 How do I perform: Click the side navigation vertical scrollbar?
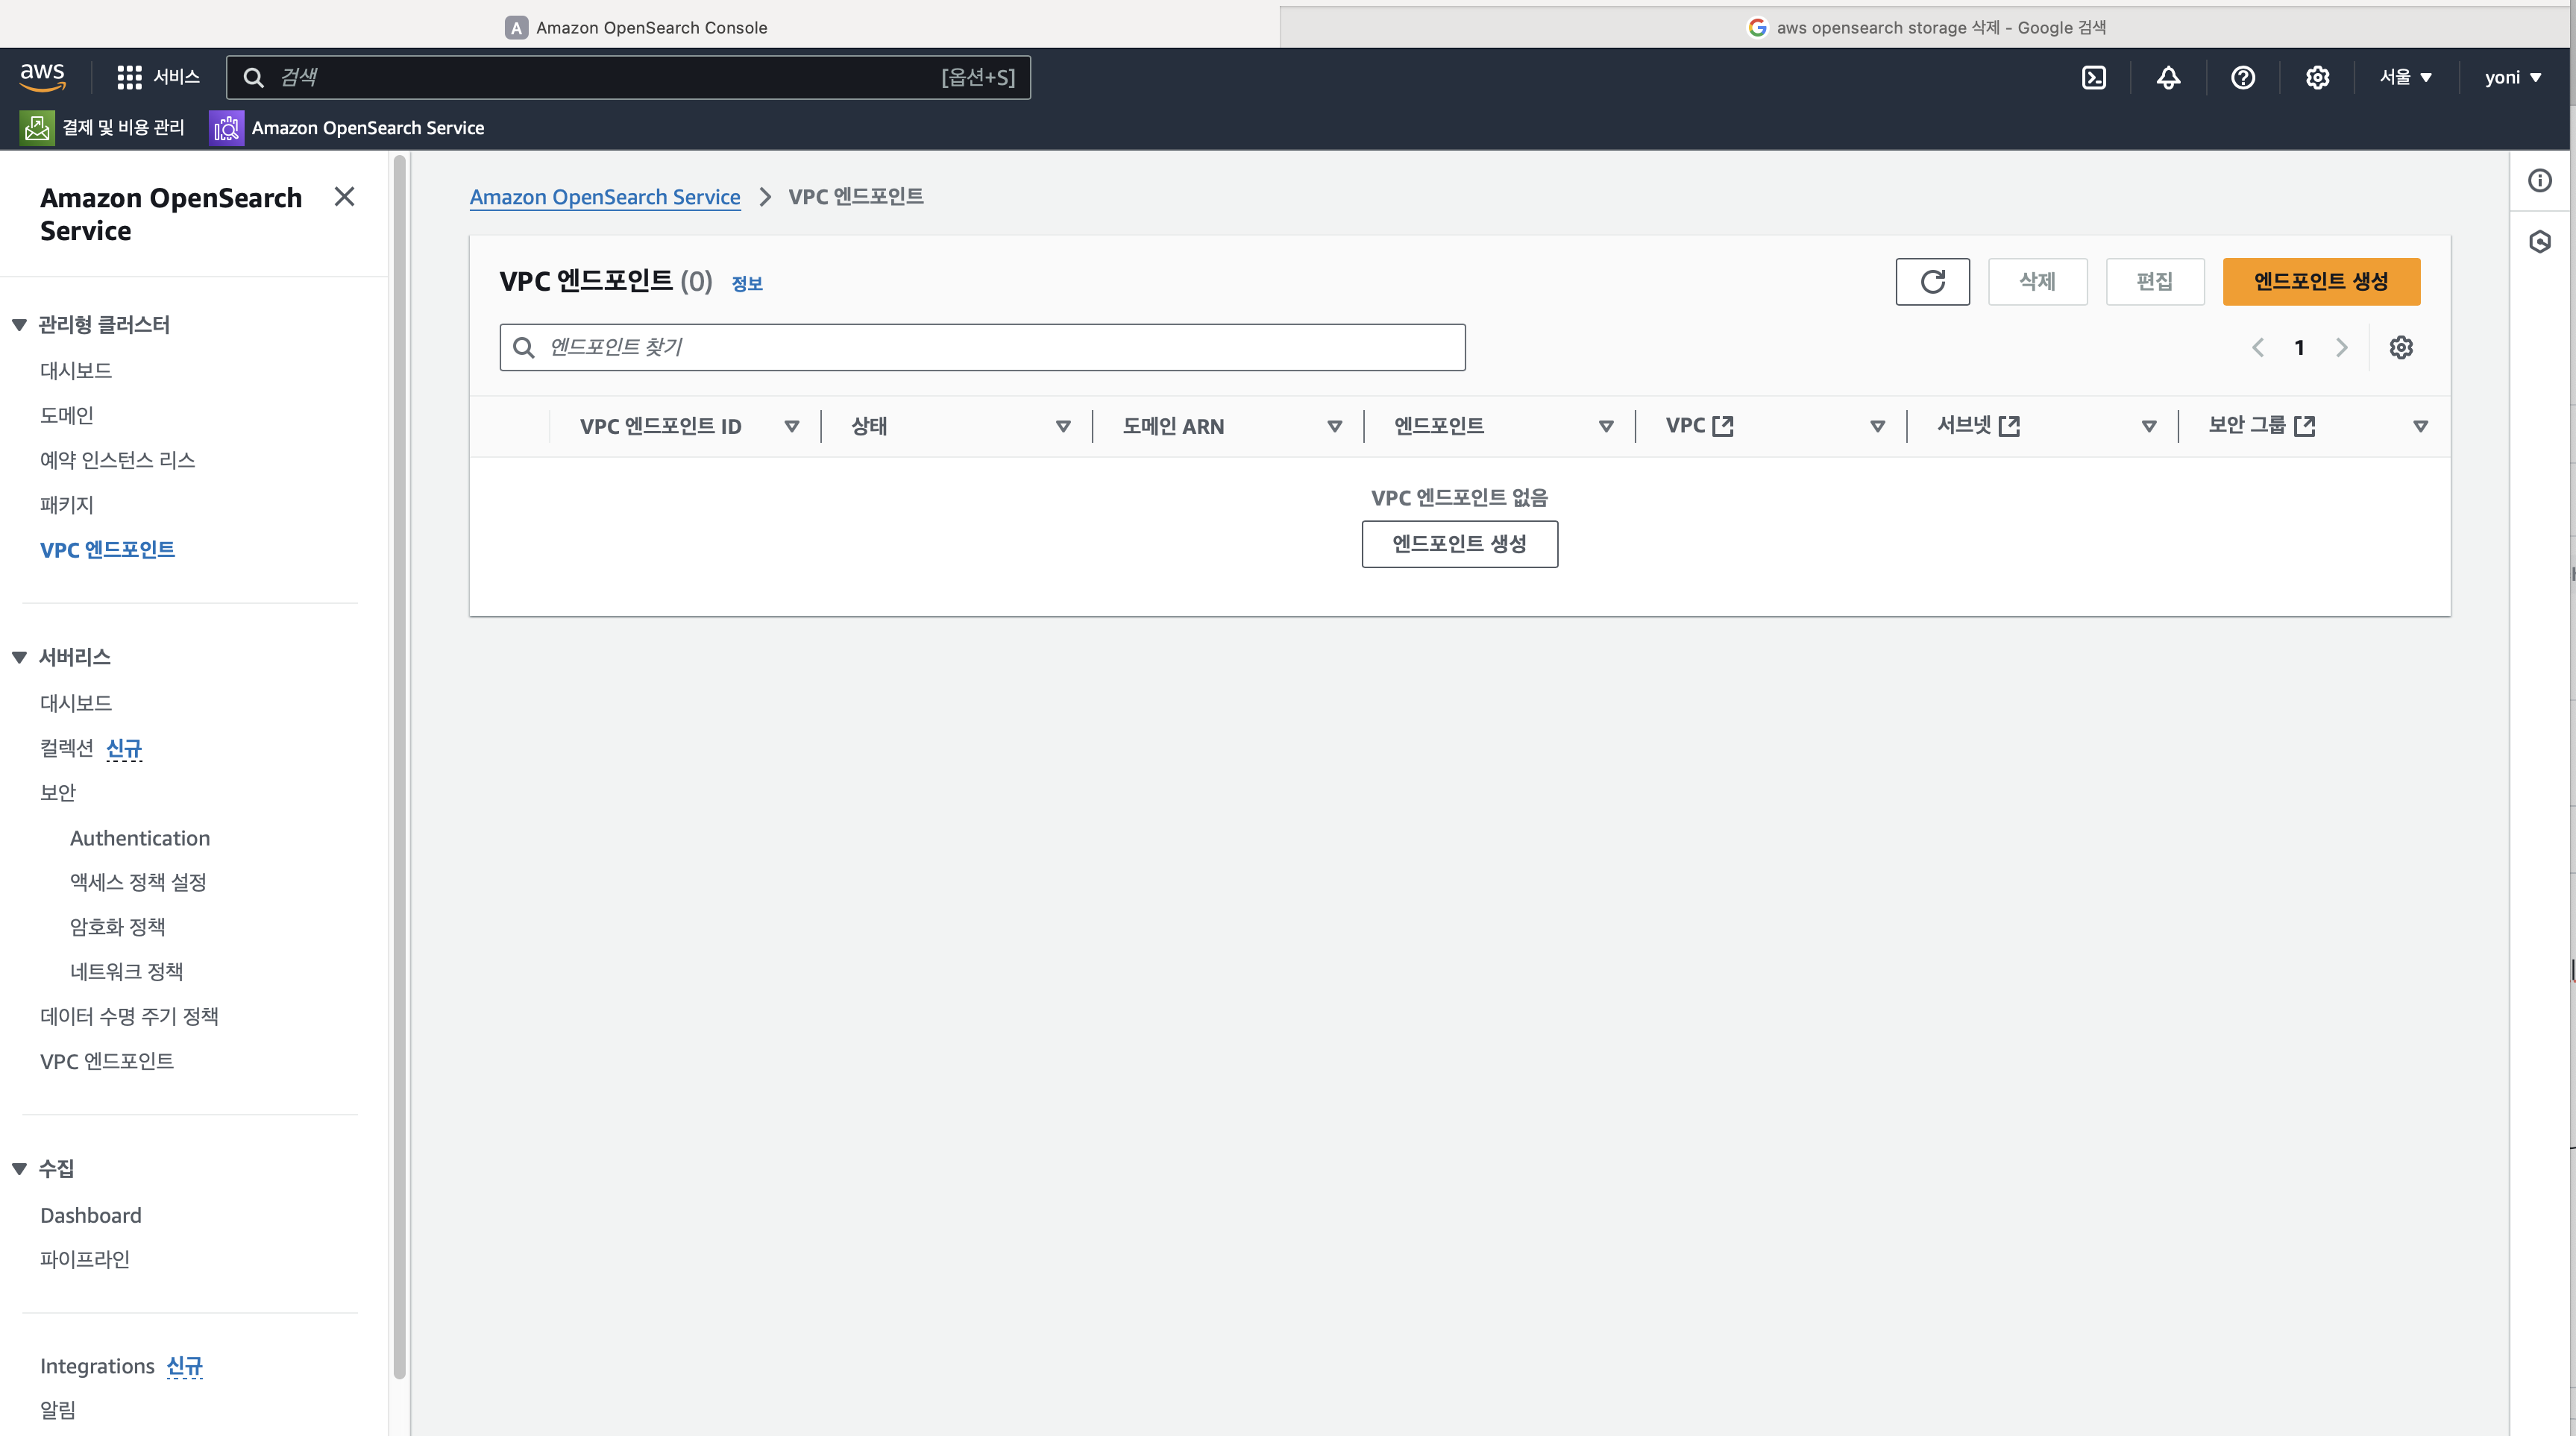pos(399,766)
